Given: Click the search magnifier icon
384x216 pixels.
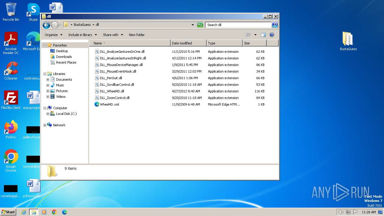Looking at the screenshot, I should coord(274,25).
